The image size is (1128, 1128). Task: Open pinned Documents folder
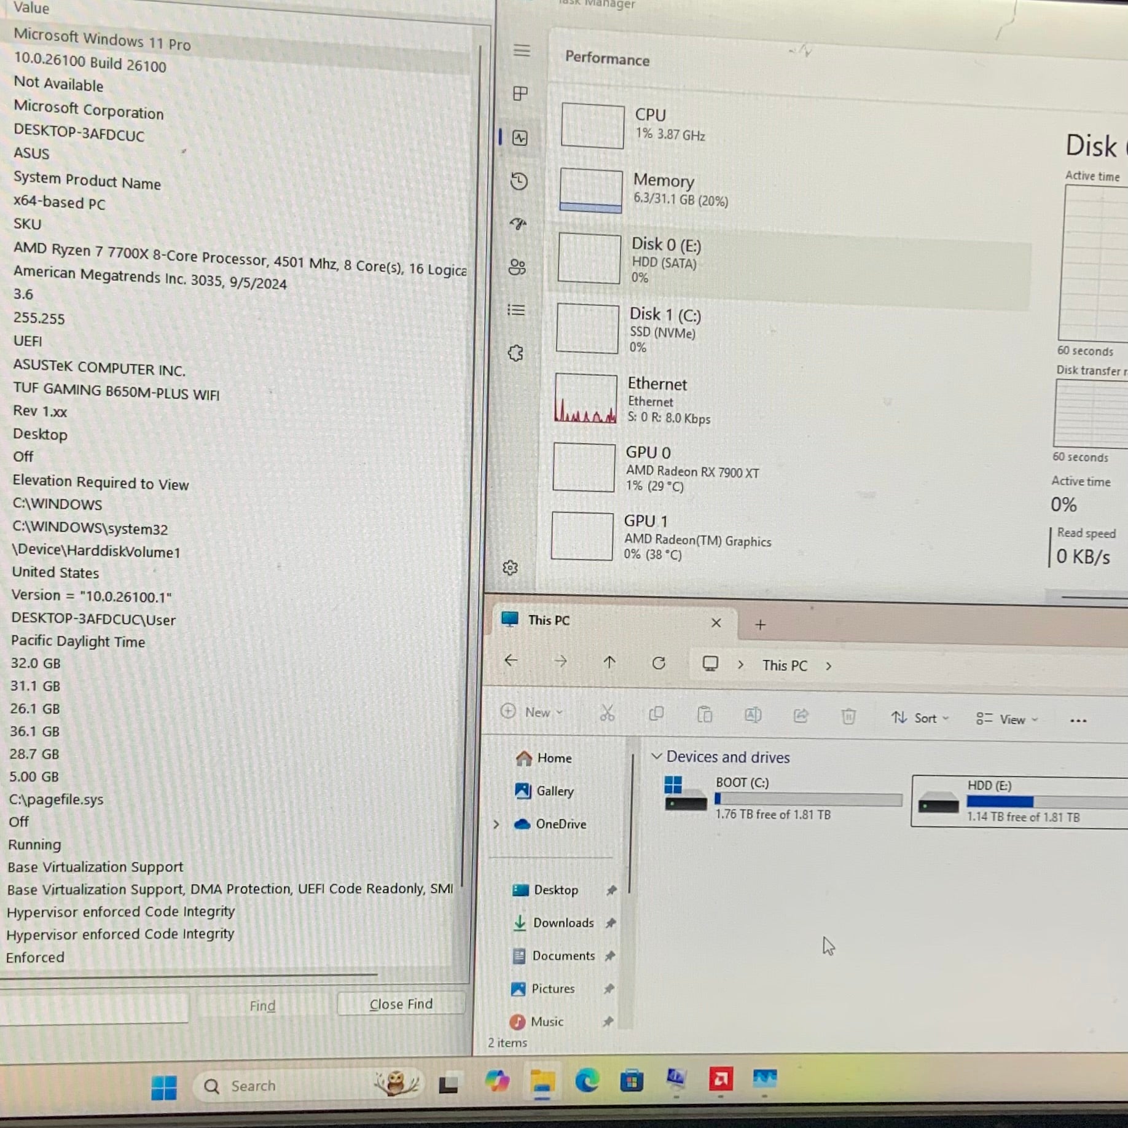553,955
